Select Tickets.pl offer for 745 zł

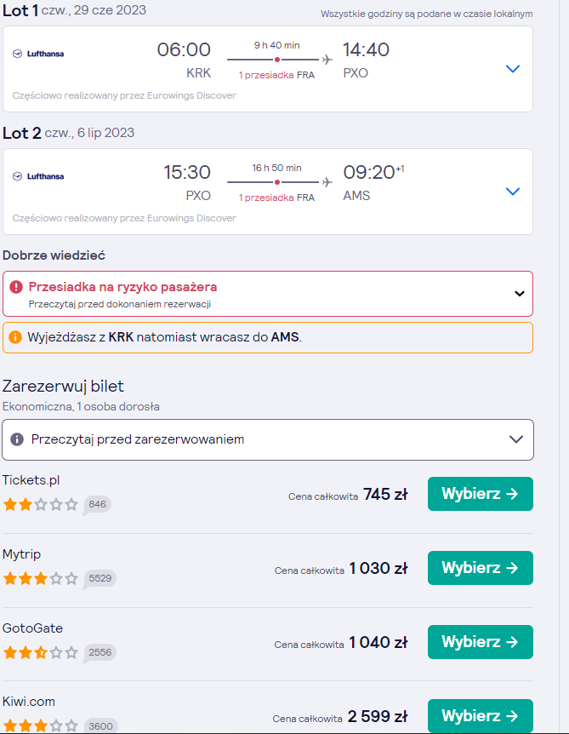481,494
